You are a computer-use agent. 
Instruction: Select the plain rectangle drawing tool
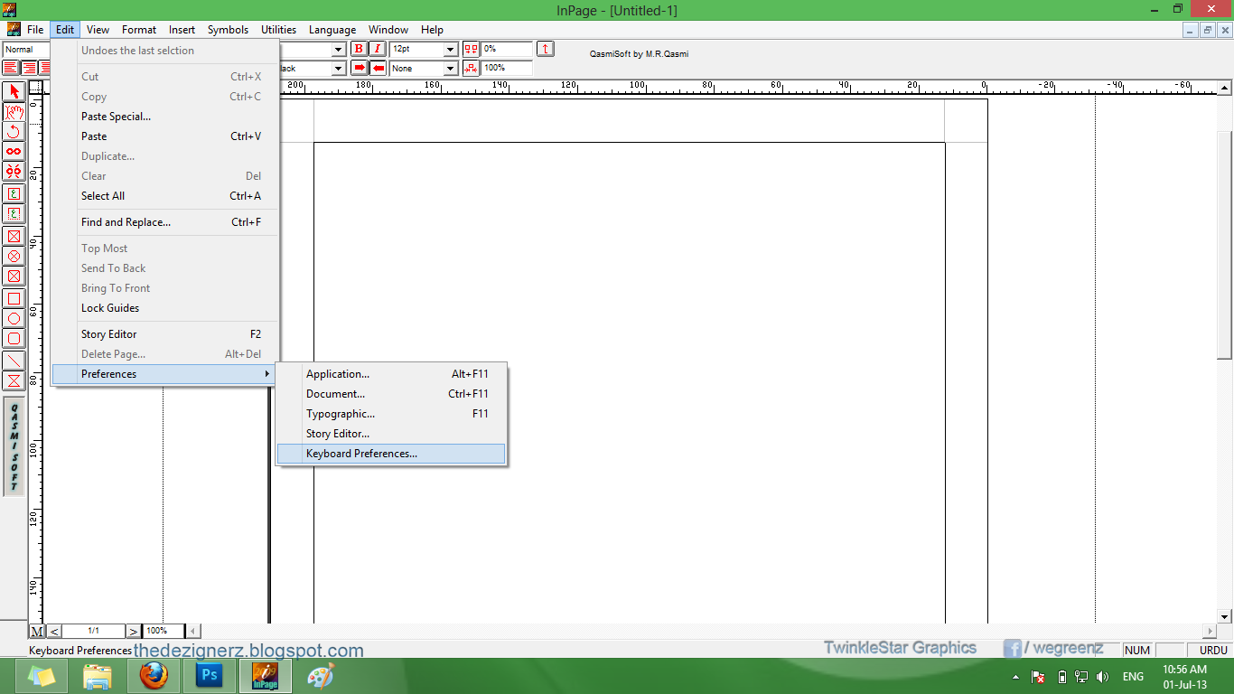14,298
